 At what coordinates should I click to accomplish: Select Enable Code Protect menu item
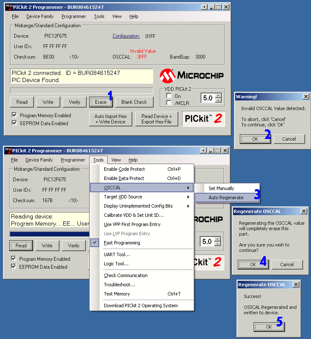point(142,169)
